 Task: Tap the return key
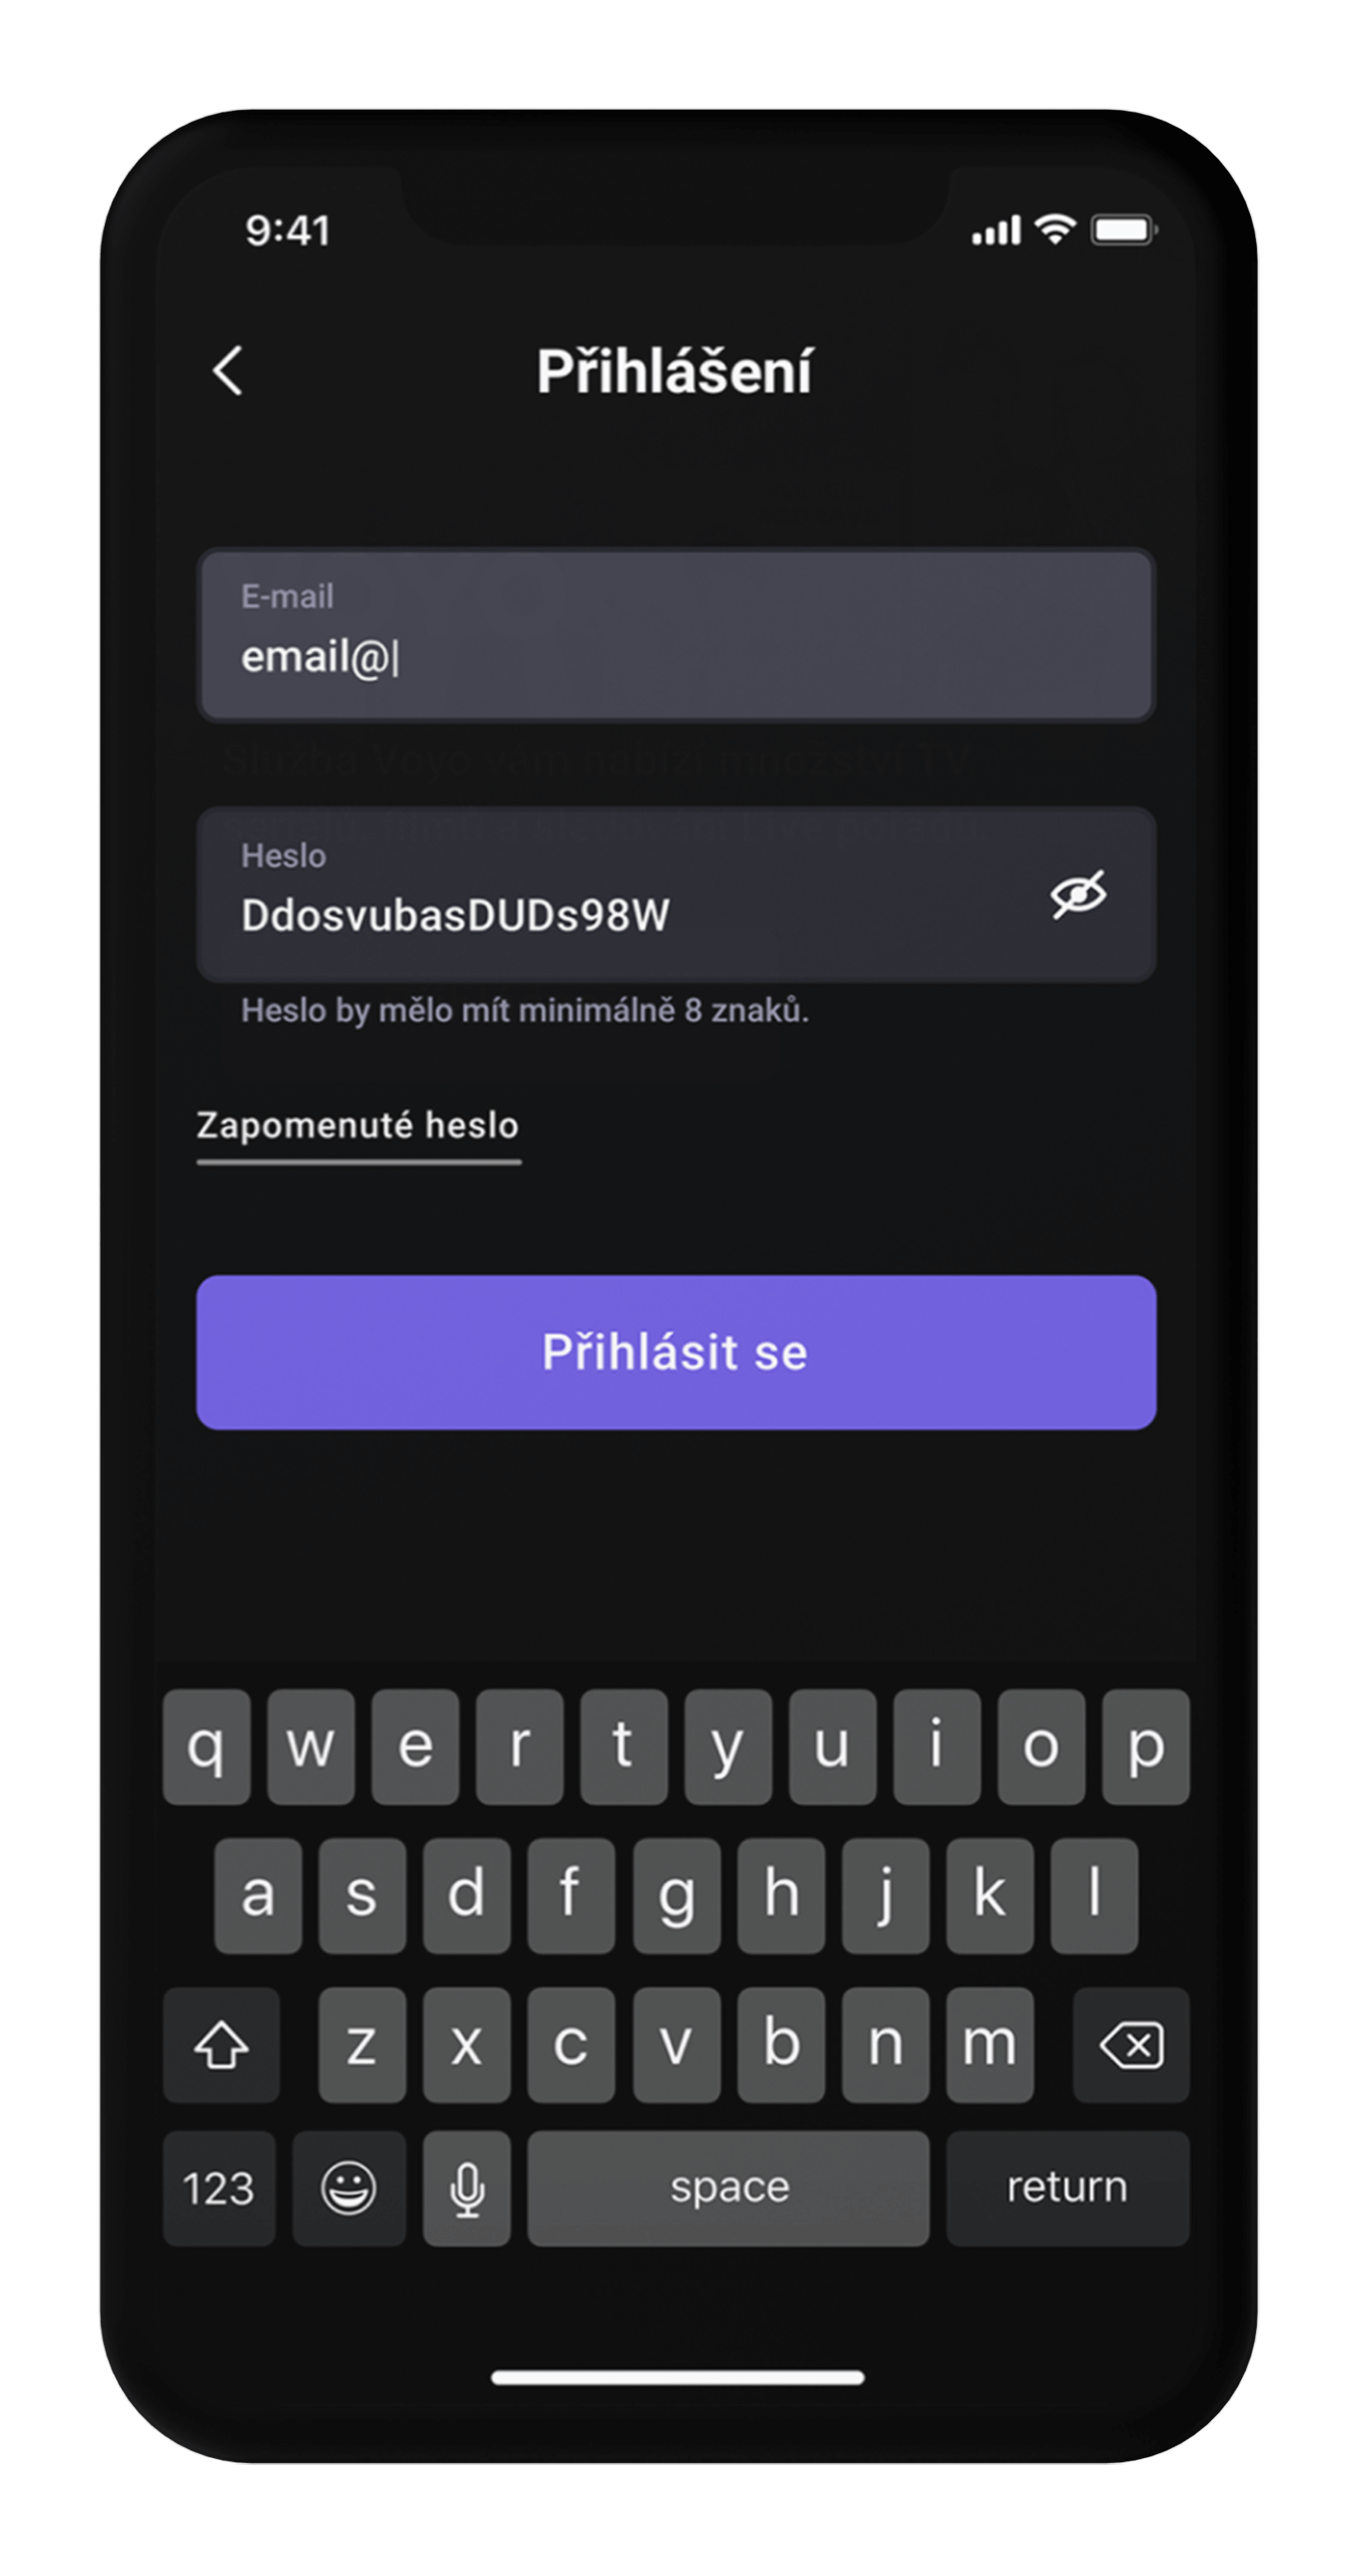(1067, 2188)
